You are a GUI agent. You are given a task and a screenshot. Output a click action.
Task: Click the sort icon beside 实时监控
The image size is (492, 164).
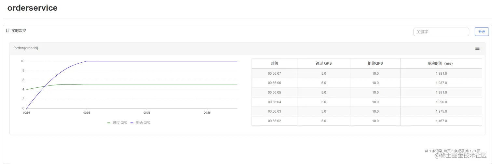tap(8, 31)
